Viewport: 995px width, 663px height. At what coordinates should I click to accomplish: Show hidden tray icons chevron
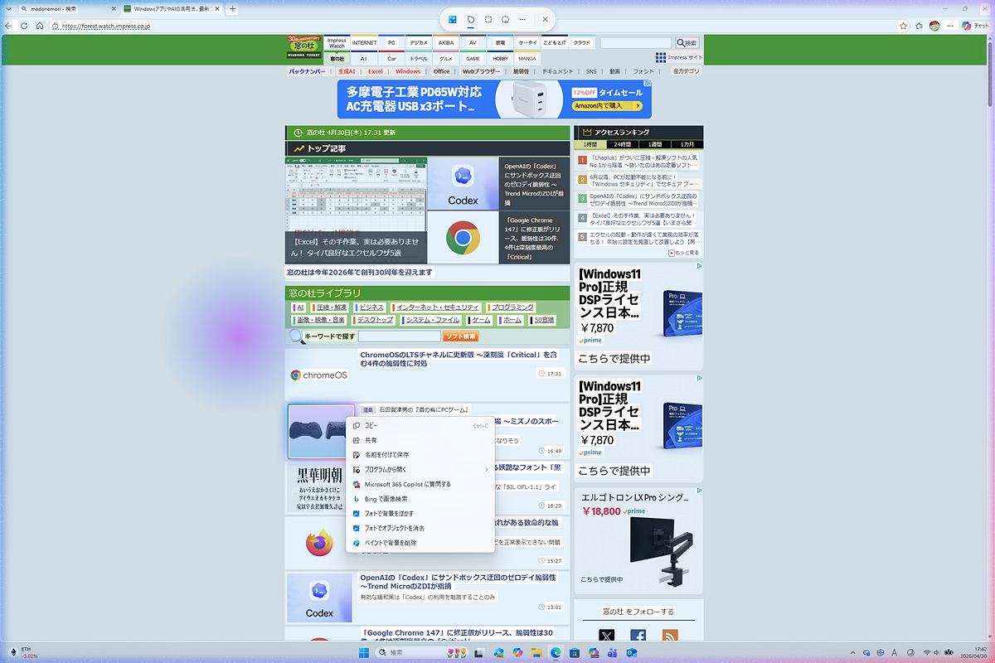coord(853,653)
